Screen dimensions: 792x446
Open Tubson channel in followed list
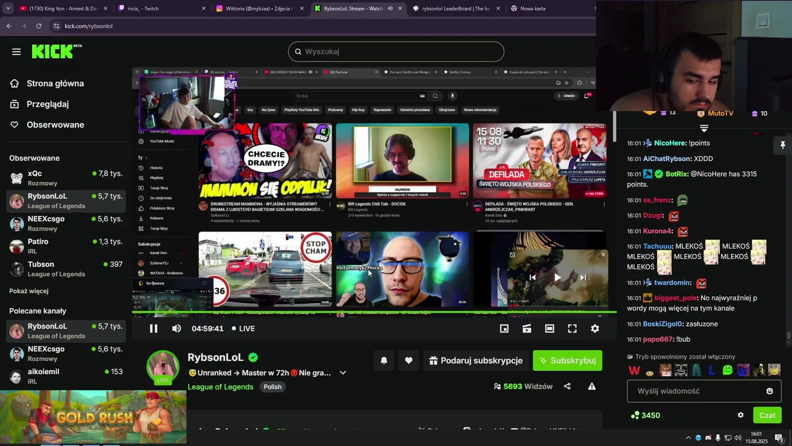point(66,269)
